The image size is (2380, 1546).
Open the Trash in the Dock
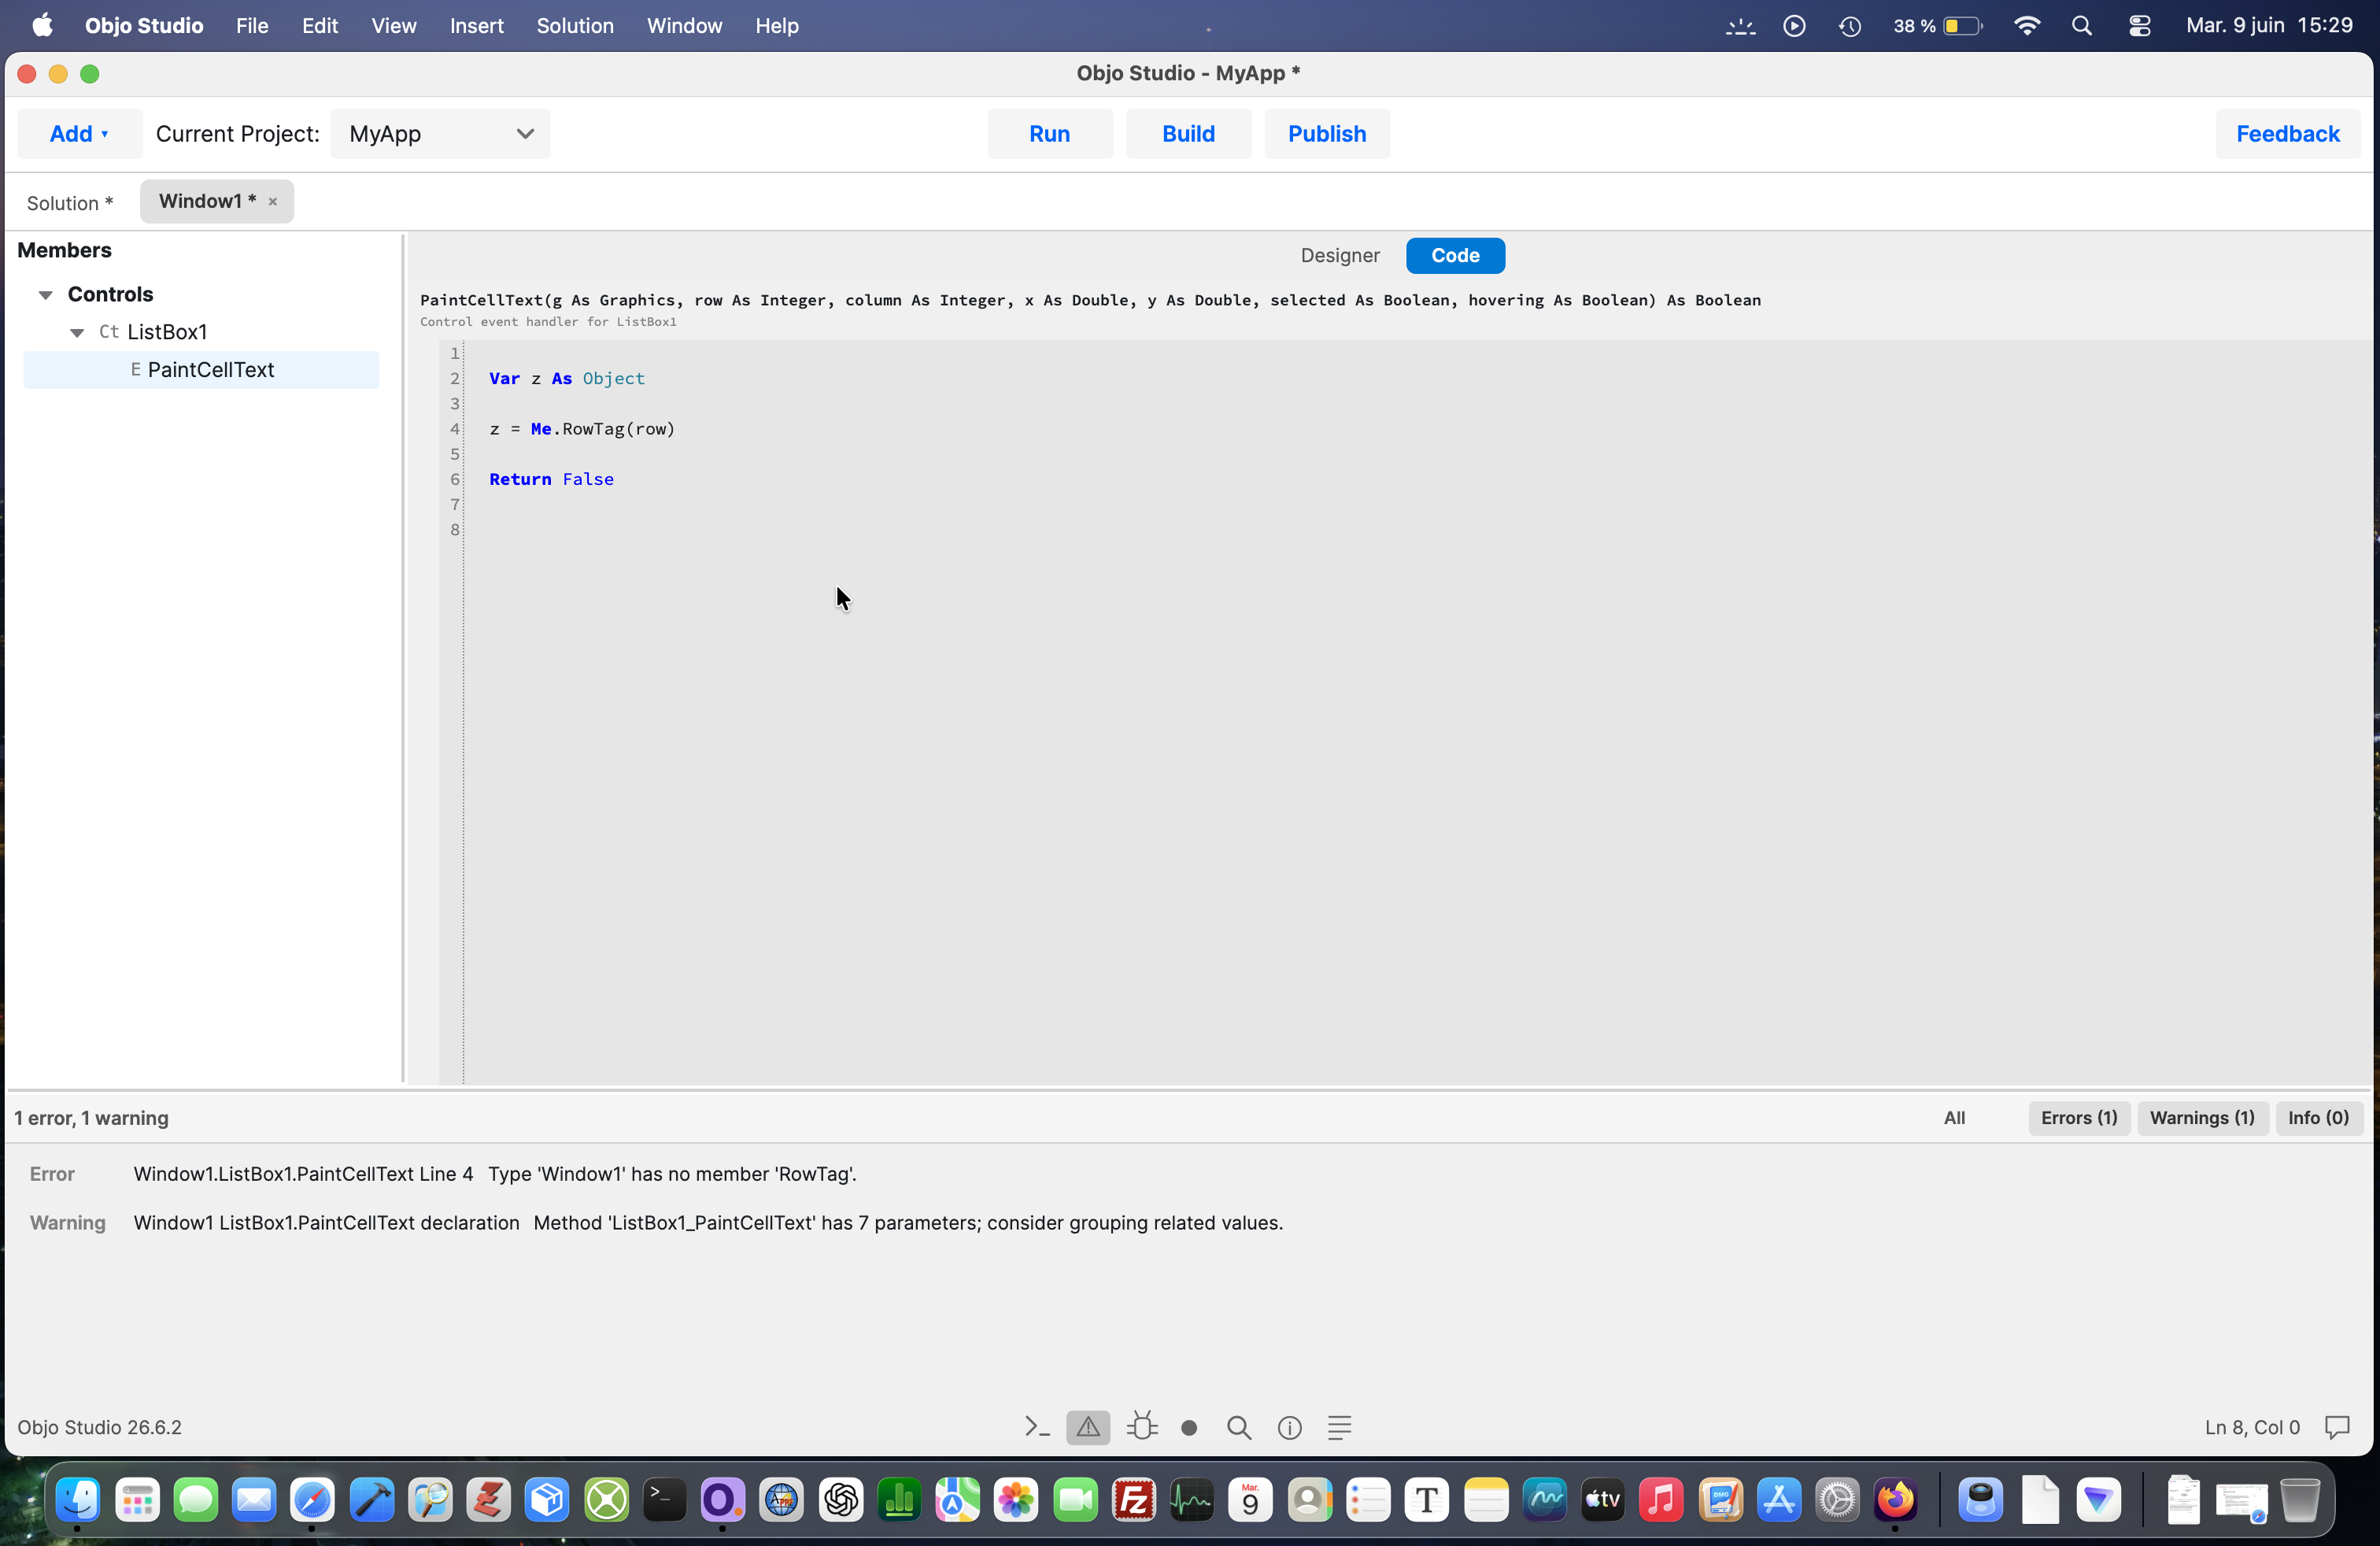pos(2300,1499)
